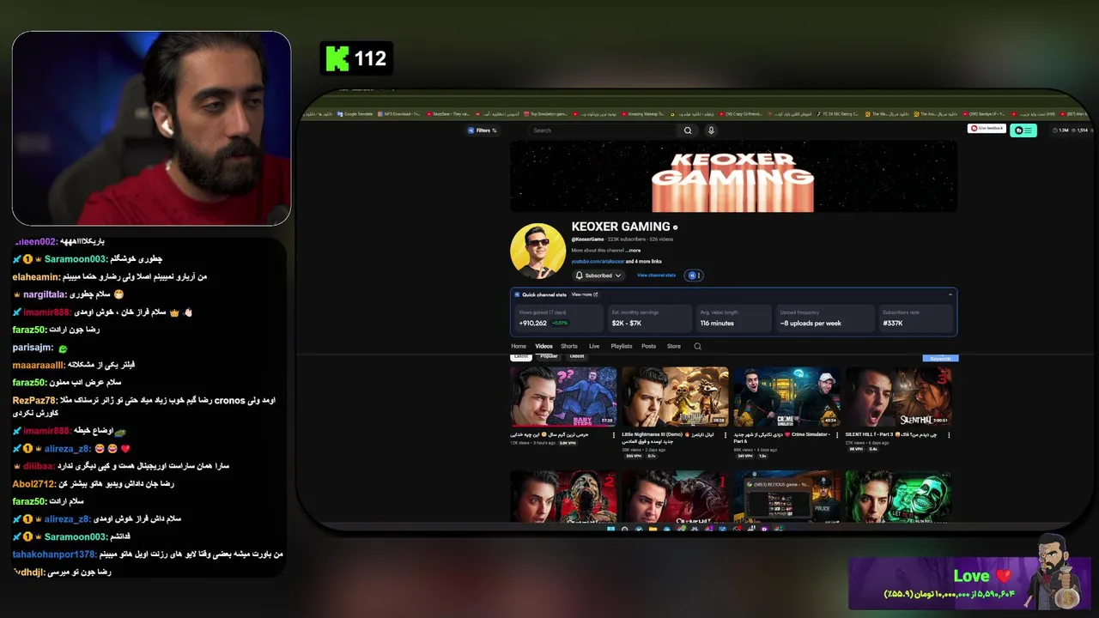Screen dimensions: 1099x618
Task: Open the Crime Simulator Part 6 thumbnail
Action: pyautogui.click(x=786, y=397)
